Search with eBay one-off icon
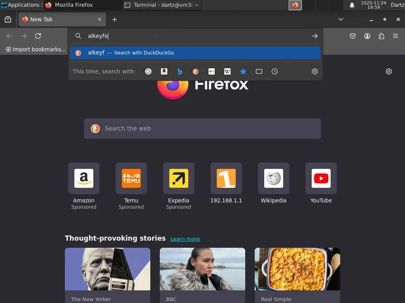Image resolution: width=405 pixels, height=303 pixels. pos(212,71)
